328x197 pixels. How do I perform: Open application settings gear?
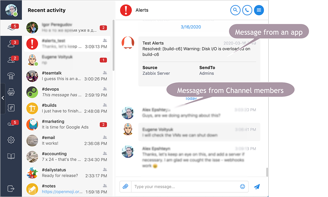pos(11,140)
